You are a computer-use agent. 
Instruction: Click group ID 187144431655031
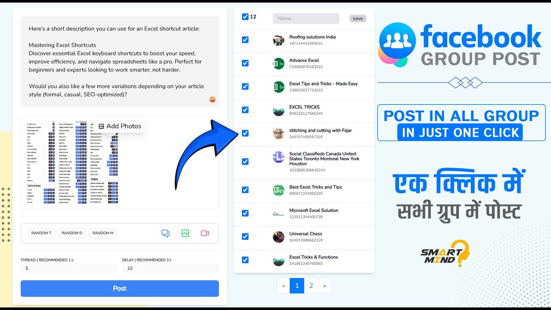pos(306,43)
